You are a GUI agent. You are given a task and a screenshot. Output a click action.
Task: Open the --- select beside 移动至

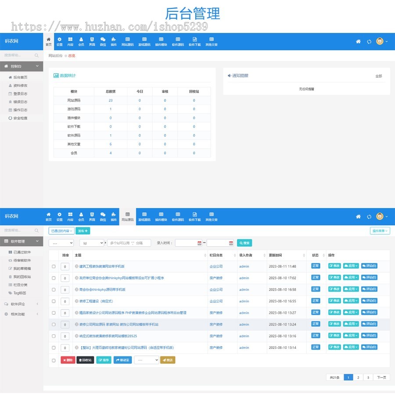[x=147, y=360]
